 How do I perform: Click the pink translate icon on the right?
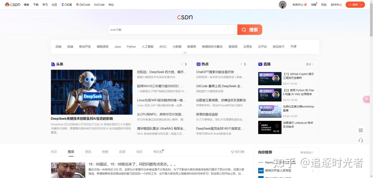pos(366,99)
